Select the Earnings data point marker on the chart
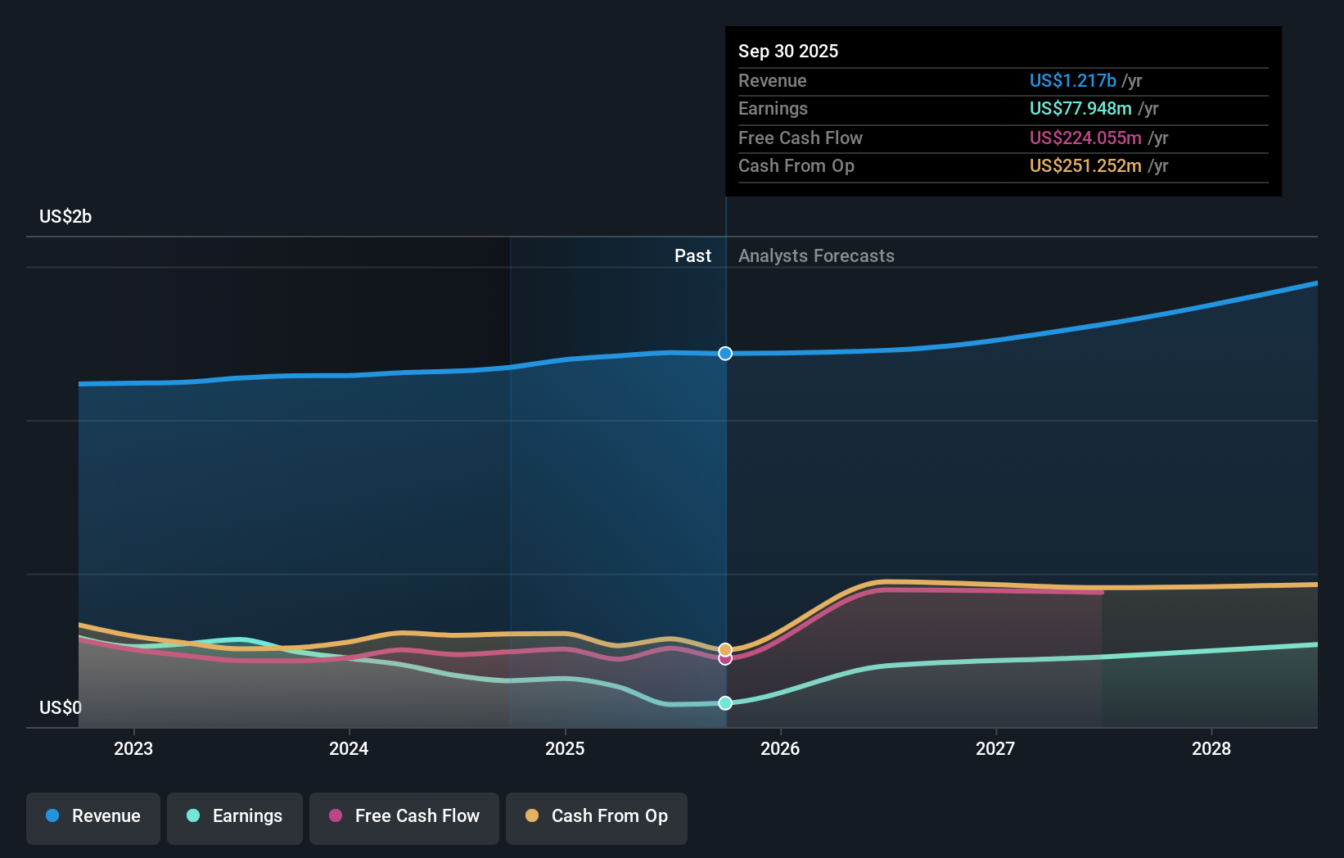The image size is (1344, 858). pyautogui.click(x=724, y=702)
